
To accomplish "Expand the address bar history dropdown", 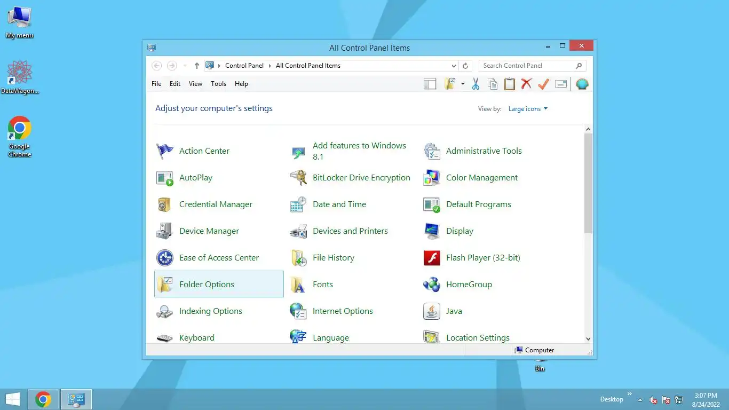I will [x=454, y=66].
